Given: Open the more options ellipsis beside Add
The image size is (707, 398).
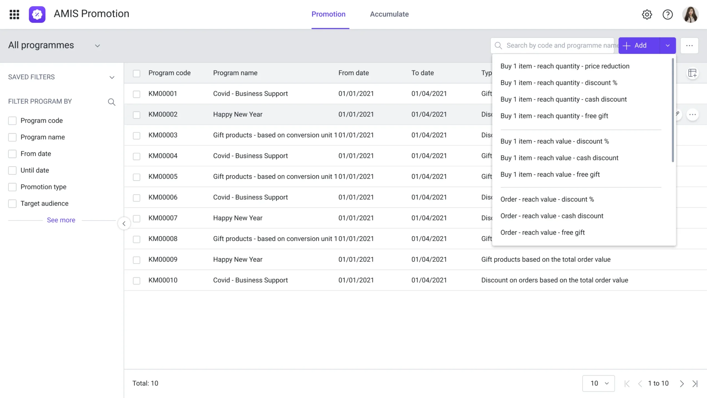Looking at the screenshot, I should [x=690, y=45].
